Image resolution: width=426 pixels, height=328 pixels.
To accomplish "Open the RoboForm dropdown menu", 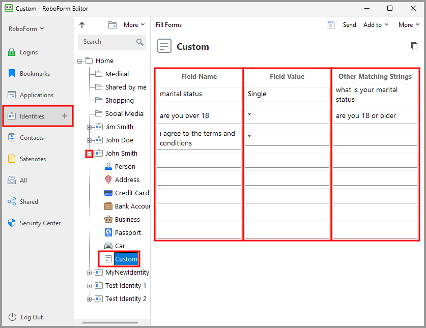I will point(26,29).
